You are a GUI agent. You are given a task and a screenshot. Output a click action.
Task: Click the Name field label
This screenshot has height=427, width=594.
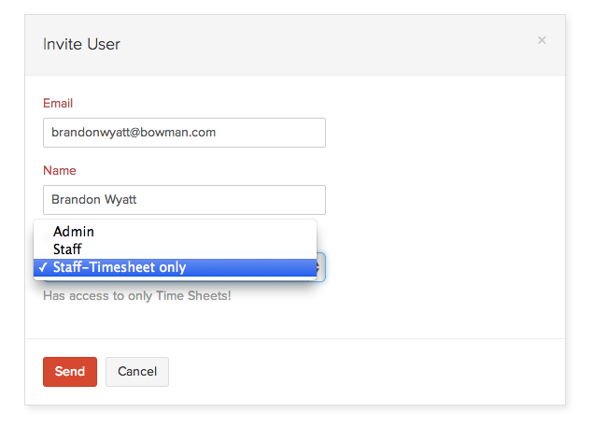click(x=60, y=170)
